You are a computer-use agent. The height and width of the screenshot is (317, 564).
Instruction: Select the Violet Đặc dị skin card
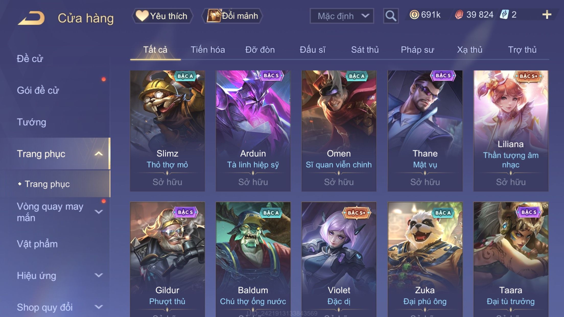[339, 259]
